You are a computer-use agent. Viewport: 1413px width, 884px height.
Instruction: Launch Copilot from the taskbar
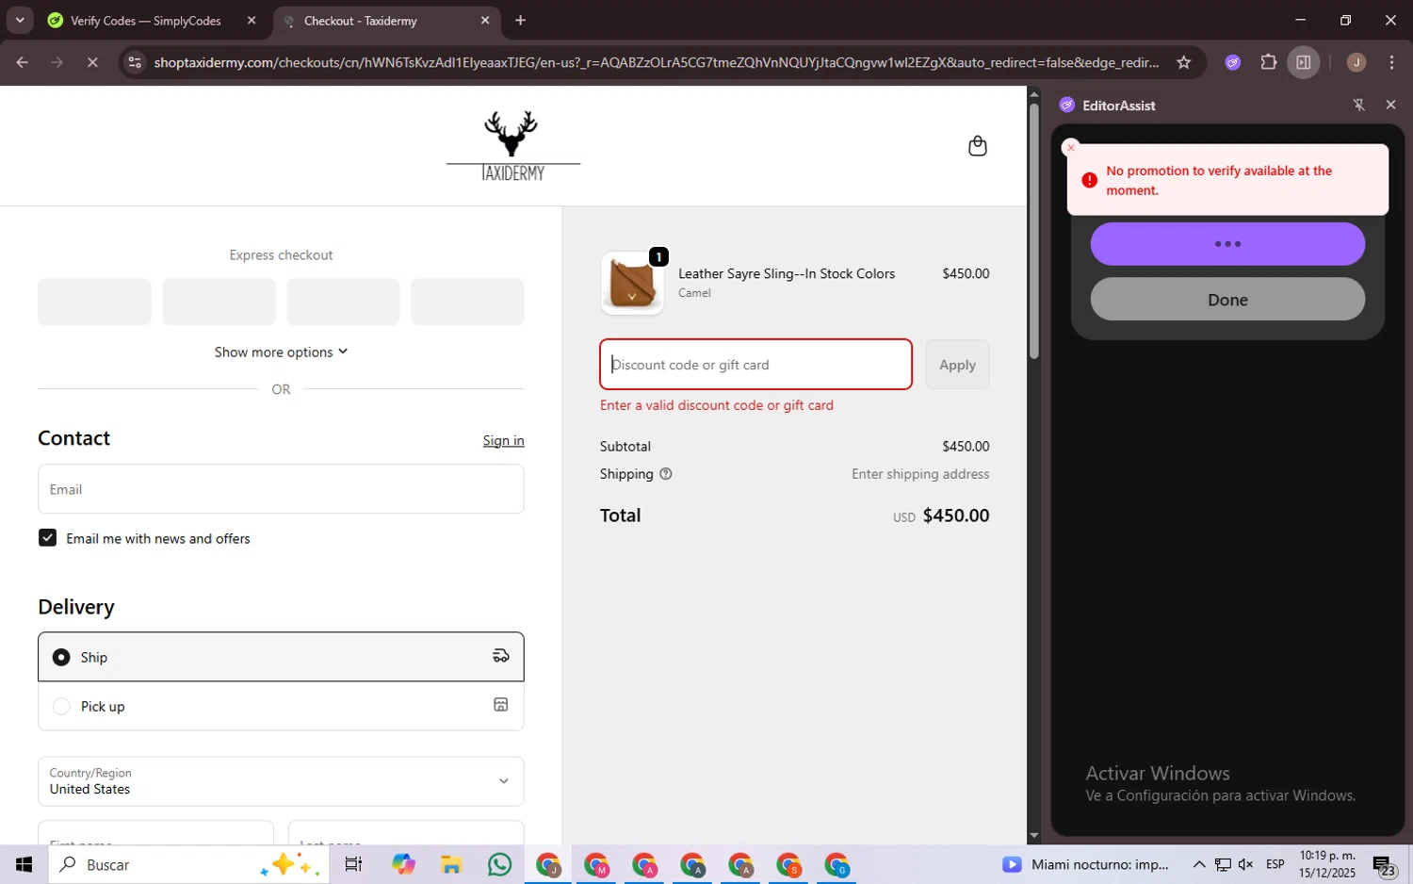[x=403, y=864]
